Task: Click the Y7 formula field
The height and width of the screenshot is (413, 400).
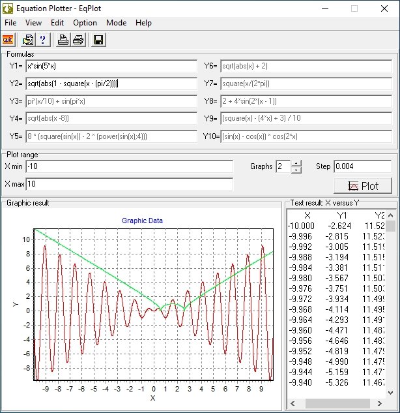Action: pos(306,84)
